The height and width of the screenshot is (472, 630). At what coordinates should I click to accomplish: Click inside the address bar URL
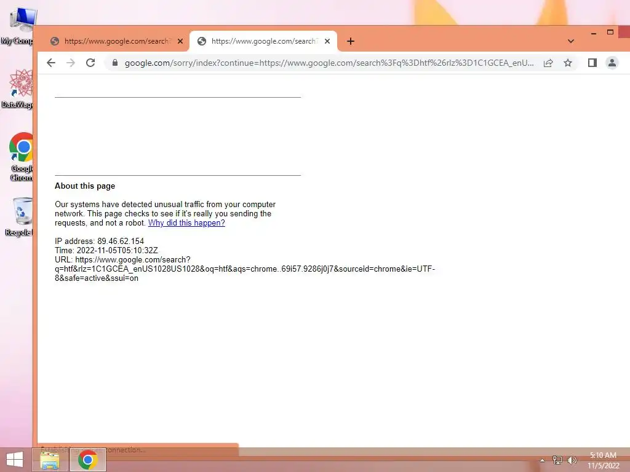pyautogui.click(x=329, y=63)
